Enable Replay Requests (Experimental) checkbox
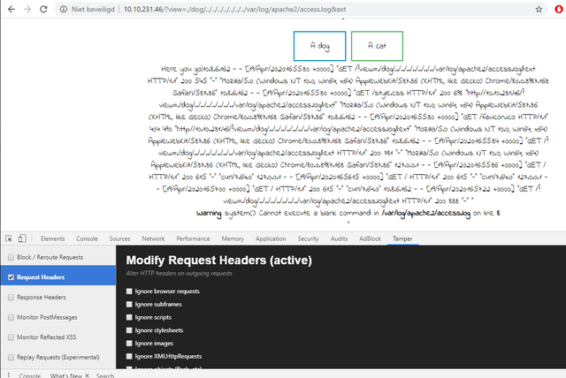 click(x=11, y=357)
